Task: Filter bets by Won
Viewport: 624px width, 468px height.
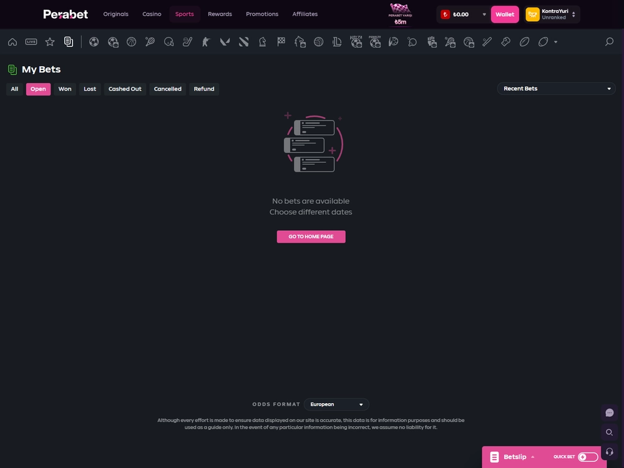Action: pyautogui.click(x=65, y=89)
